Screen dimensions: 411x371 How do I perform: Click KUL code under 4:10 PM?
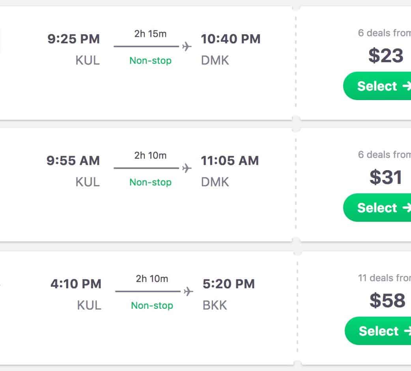tap(89, 305)
